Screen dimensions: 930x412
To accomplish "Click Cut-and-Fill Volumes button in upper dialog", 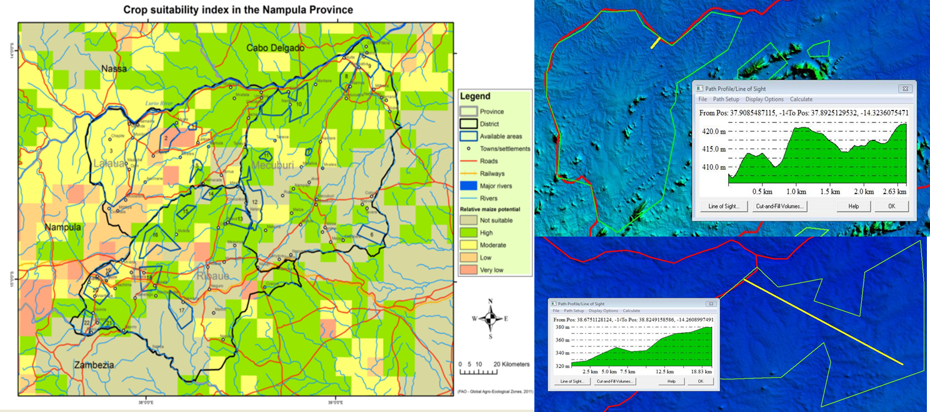I will (x=779, y=206).
